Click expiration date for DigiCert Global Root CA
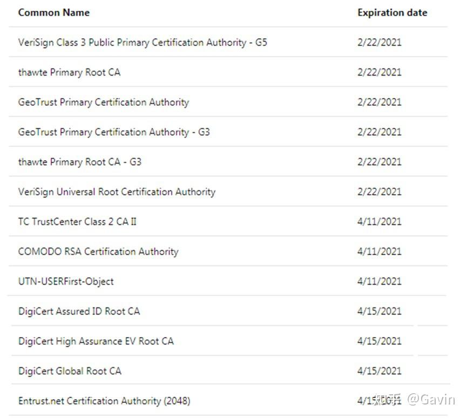Screen dimensions: 467x418 click(x=380, y=371)
